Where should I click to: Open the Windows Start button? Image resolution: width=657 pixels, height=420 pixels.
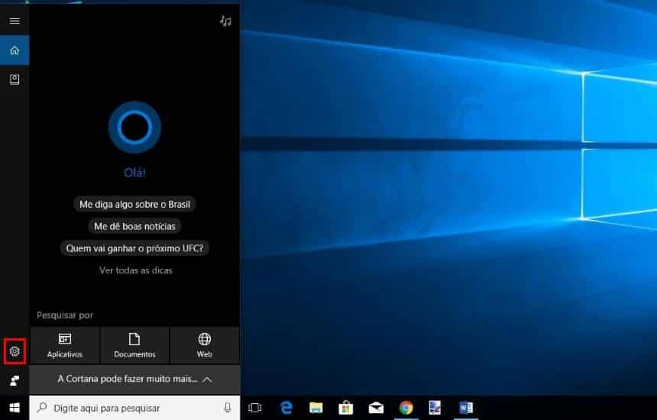click(15, 408)
